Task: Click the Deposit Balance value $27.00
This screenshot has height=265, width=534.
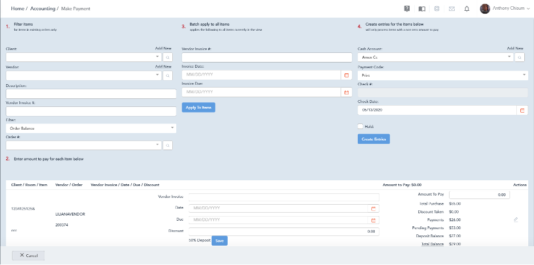Action: point(455,236)
